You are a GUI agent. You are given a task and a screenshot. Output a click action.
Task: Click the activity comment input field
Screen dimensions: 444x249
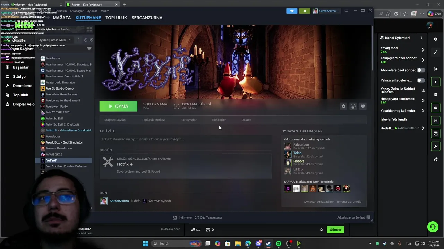[x=185, y=139]
